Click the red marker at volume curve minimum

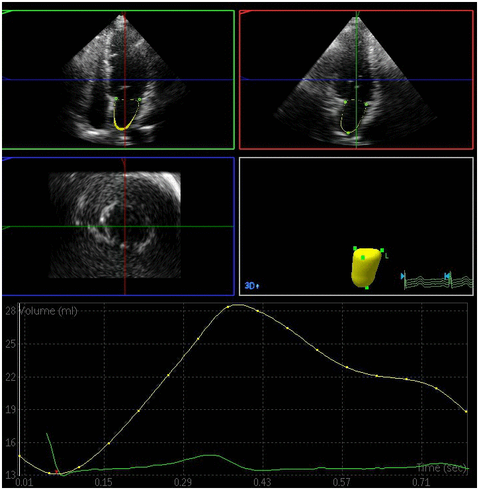click(57, 472)
